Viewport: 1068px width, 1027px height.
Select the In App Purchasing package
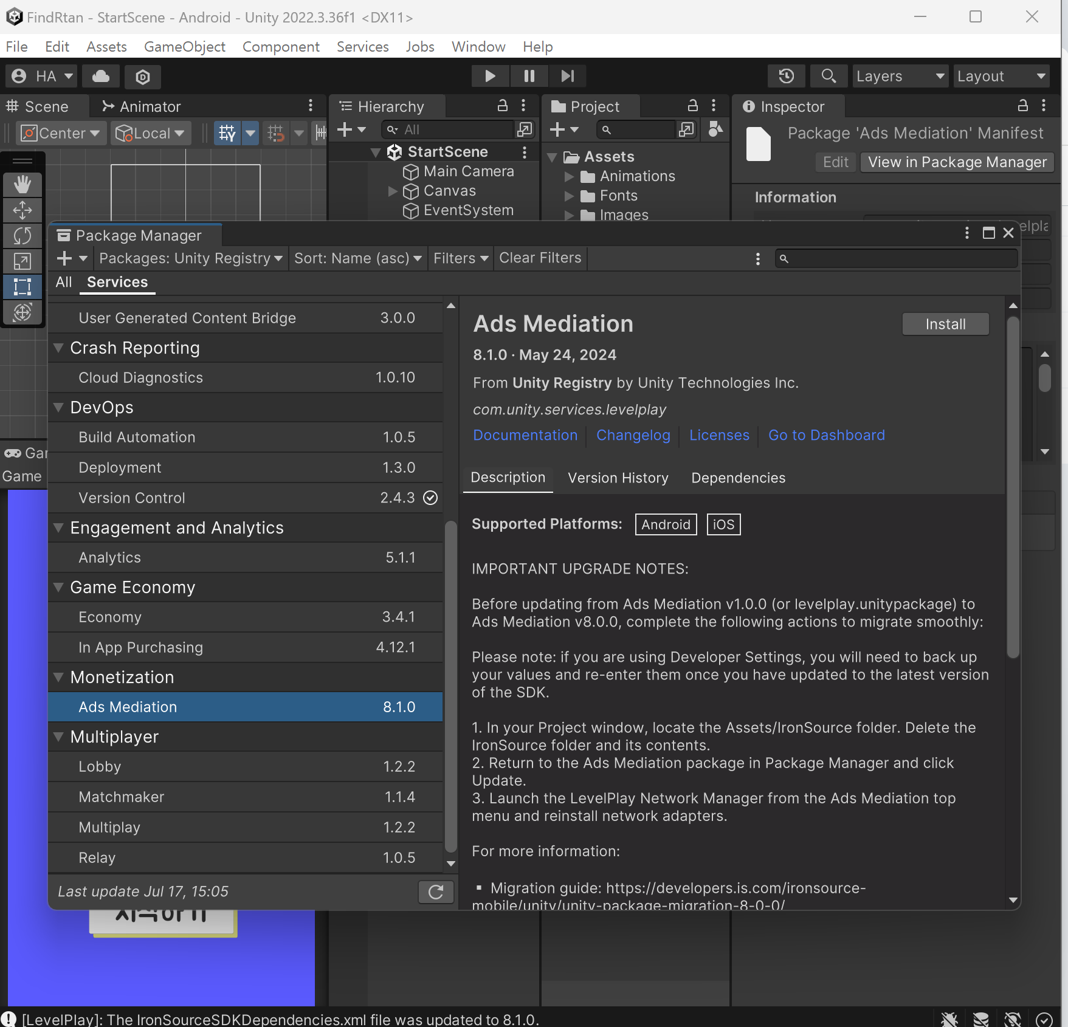245,647
